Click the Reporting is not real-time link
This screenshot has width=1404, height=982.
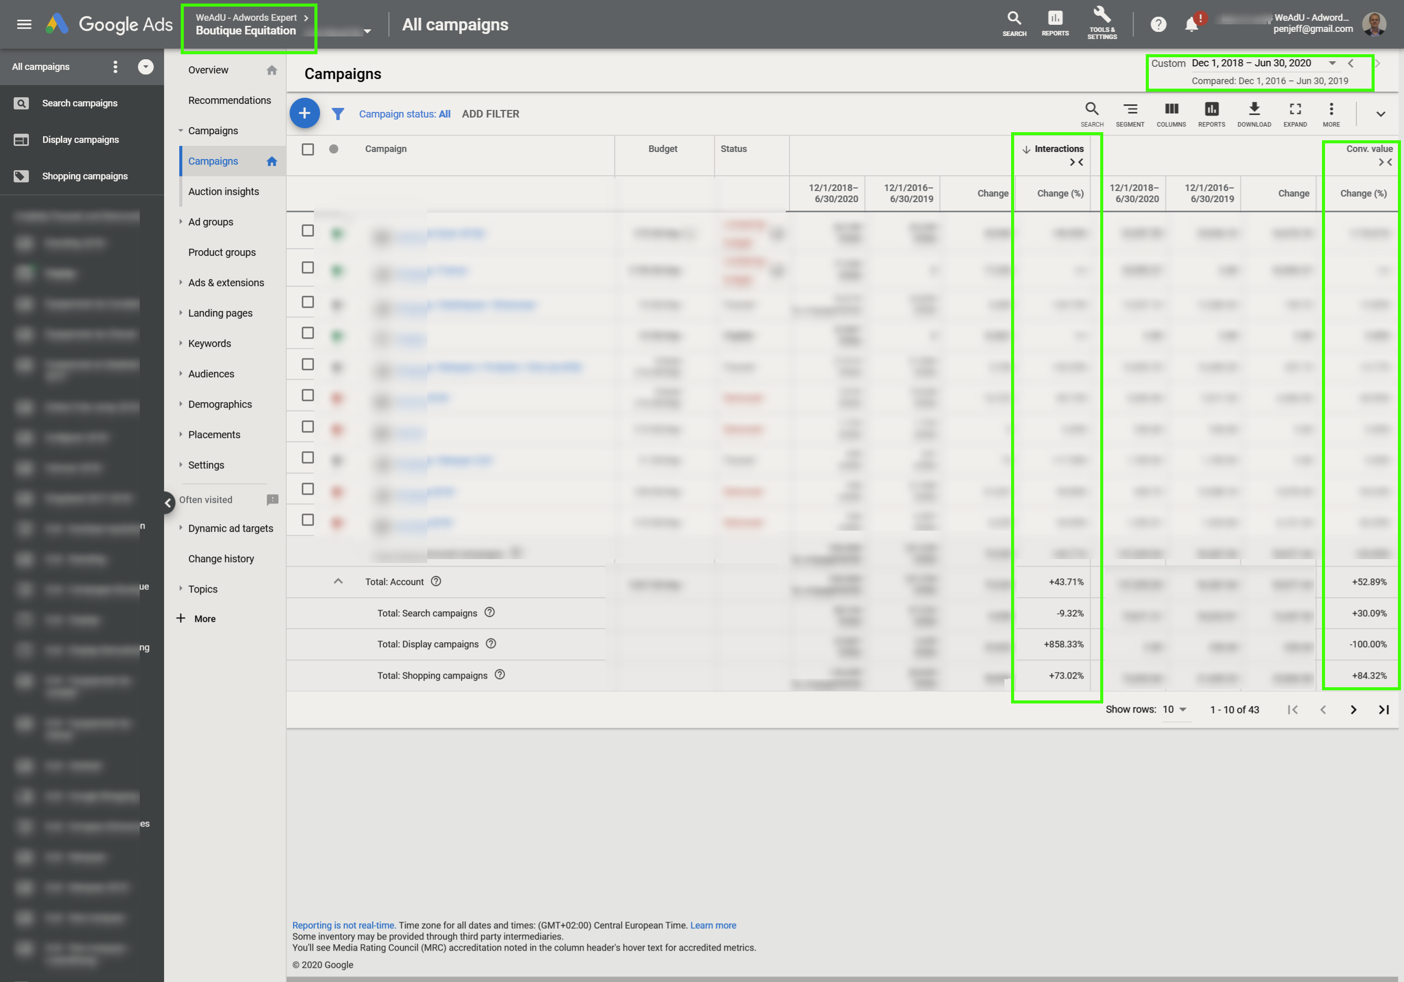coord(344,925)
